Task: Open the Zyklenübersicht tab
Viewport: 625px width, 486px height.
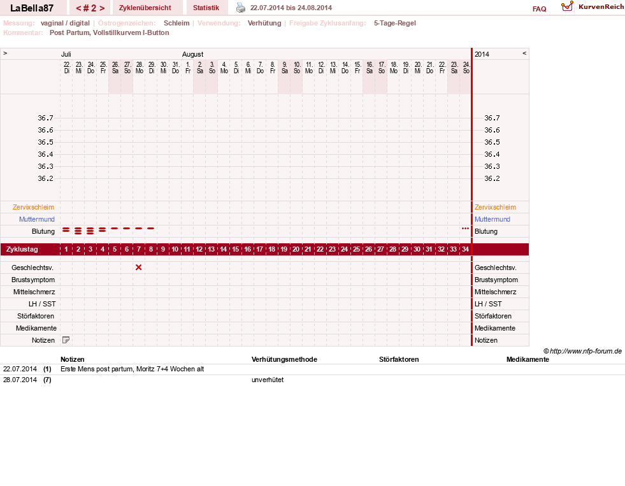Action: click(145, 8)
